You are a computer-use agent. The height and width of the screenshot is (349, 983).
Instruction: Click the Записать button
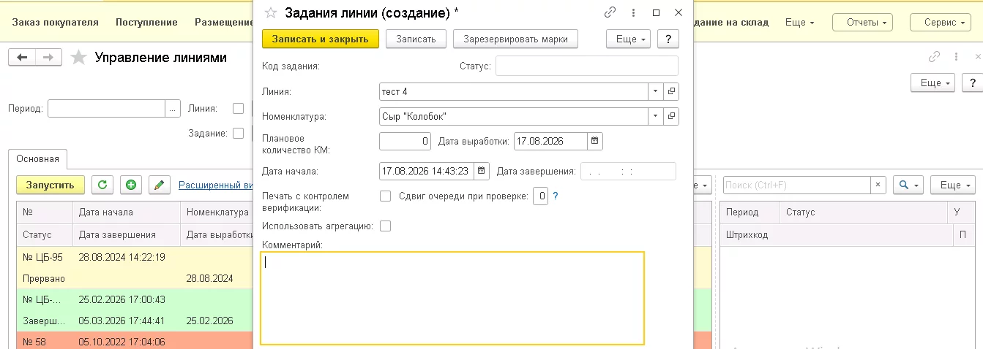(x=416, y=39)
